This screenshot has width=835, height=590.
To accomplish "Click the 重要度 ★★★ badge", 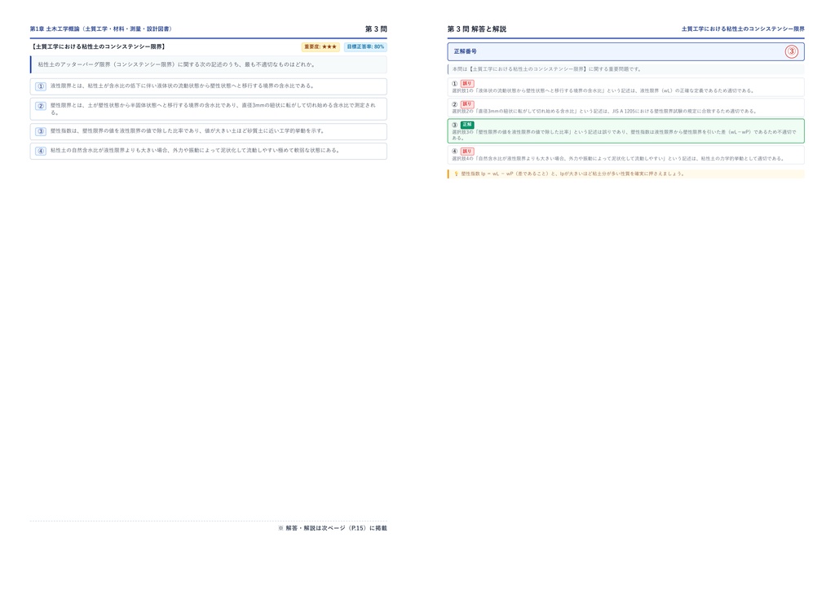I will pyautogui.click(x=320, y=46).
